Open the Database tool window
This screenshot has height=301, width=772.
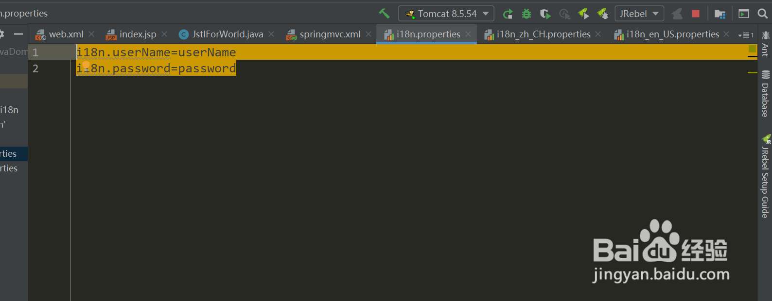pos(765,93)
